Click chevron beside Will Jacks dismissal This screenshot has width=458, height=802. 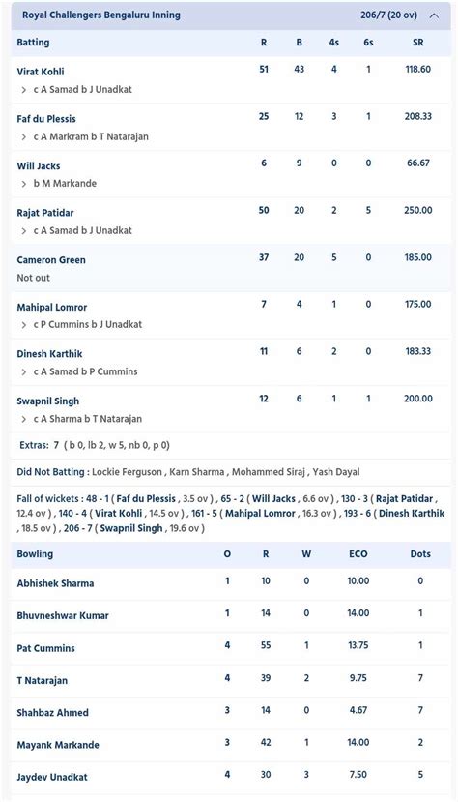pyautogui.click(x=23, y=184)
